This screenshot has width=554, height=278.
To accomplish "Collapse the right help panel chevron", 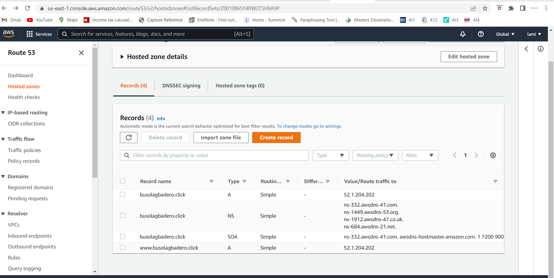I will [x=527, y=49].
